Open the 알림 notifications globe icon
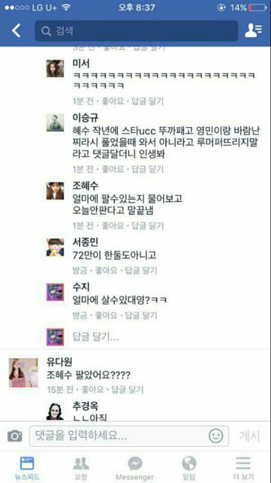This screenshot has height=483, width=271. click(189, 463)
